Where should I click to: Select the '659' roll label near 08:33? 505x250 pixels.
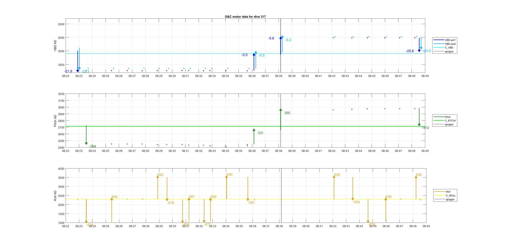point(214,197)
